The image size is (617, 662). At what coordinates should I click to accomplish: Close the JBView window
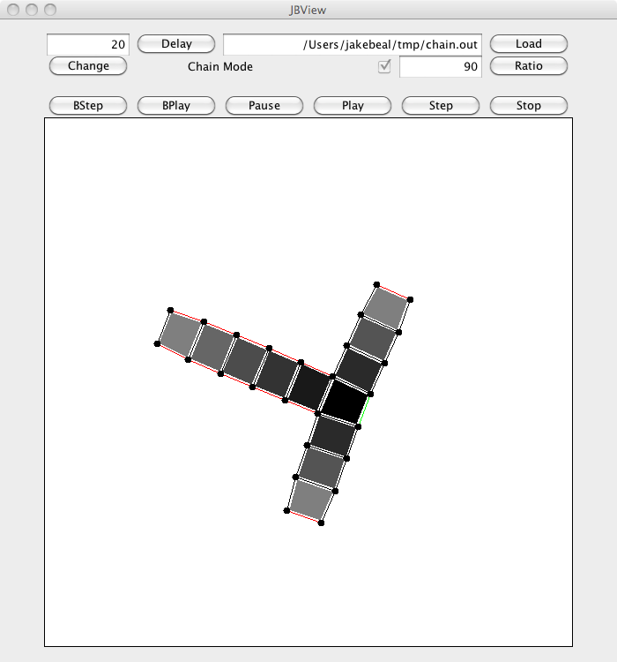[x=13, y=10]
